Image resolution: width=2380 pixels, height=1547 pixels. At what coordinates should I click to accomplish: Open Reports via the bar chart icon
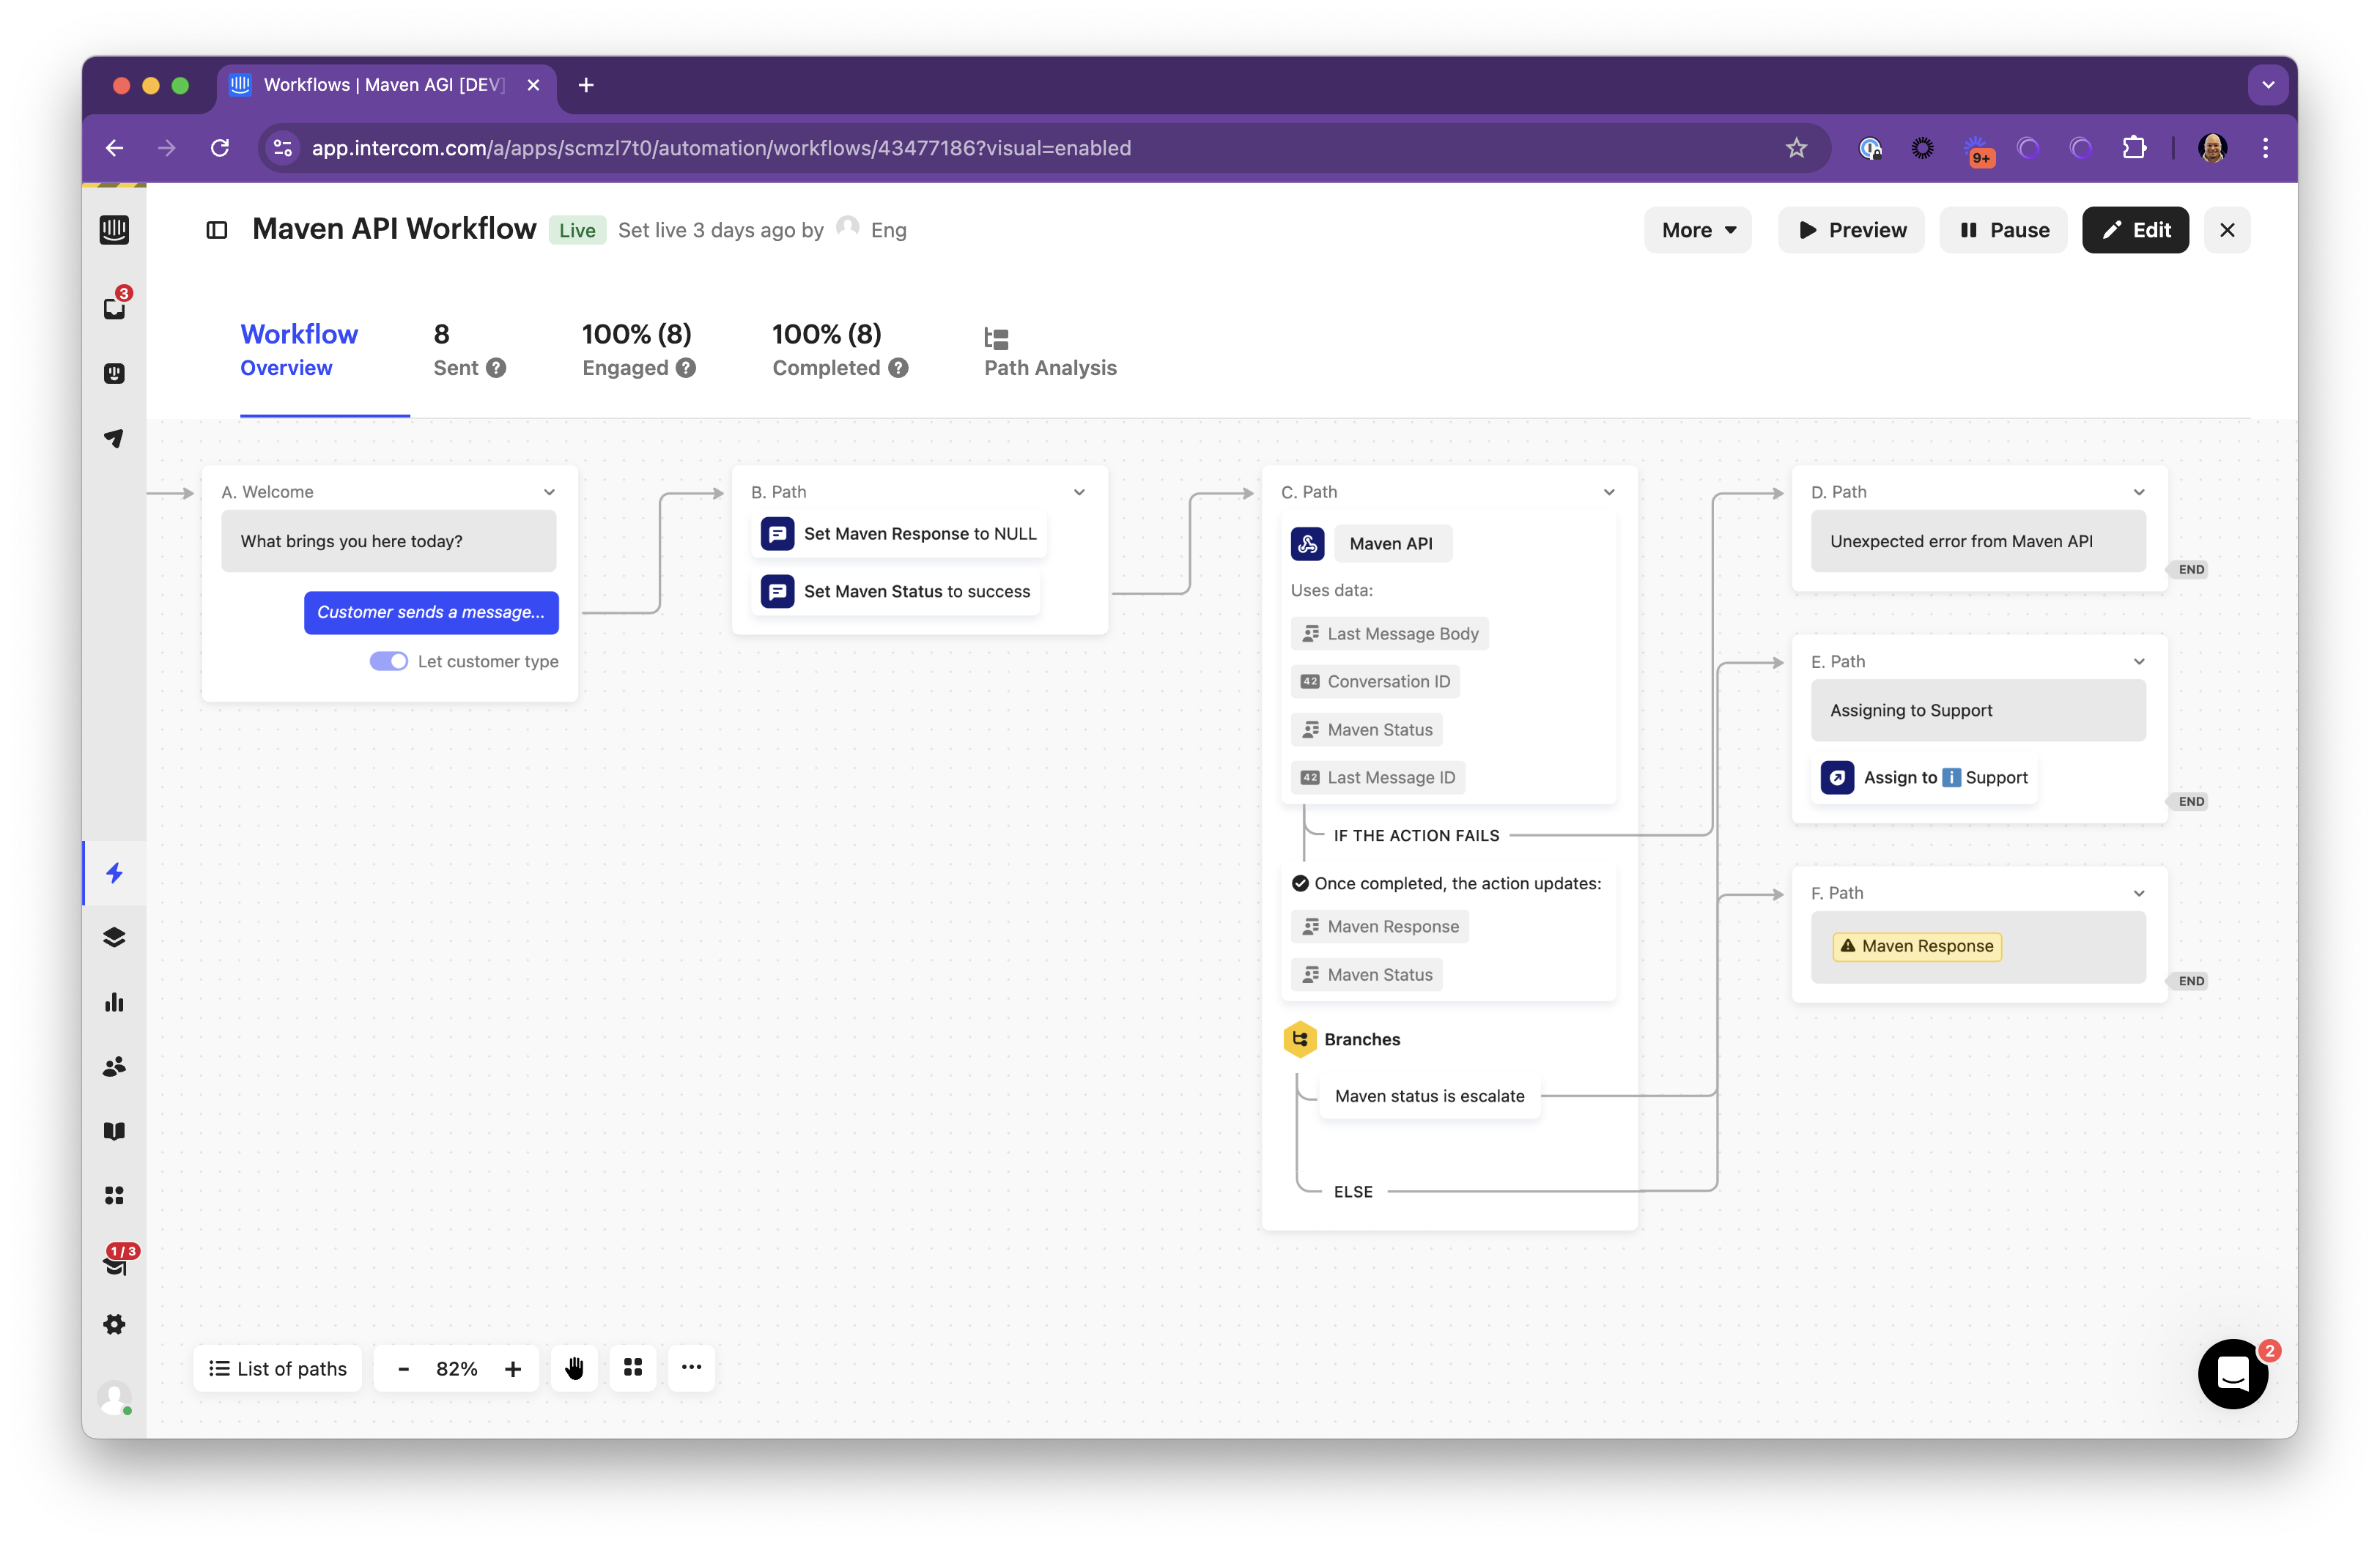tap(114, 1002)
